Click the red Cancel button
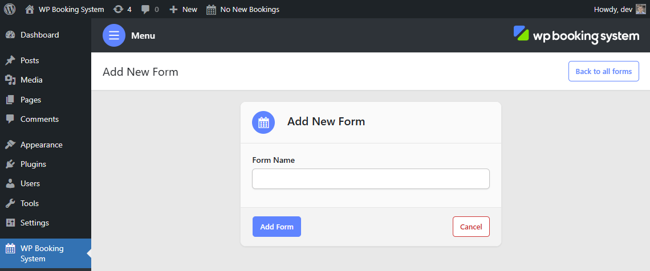This screenshot has height=271, width=650. pyautogui.click(x=471, y=227)
